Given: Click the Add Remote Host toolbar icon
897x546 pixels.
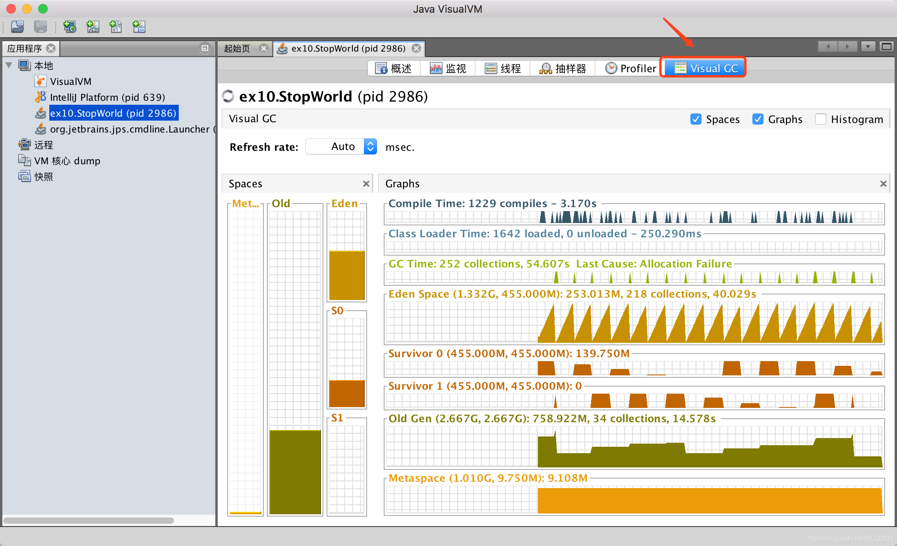Looking at the screenshot, I should tap(70, 27).
